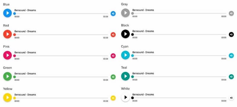Click the Black player's play button
This screenshot has height=107, width=237.
[x=125, y=34]
